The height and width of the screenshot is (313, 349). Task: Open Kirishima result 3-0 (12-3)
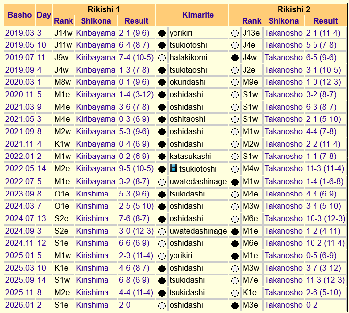[136, 231]
